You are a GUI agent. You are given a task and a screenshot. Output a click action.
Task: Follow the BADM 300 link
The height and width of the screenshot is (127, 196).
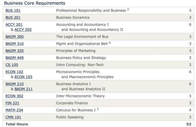point(14,37)
